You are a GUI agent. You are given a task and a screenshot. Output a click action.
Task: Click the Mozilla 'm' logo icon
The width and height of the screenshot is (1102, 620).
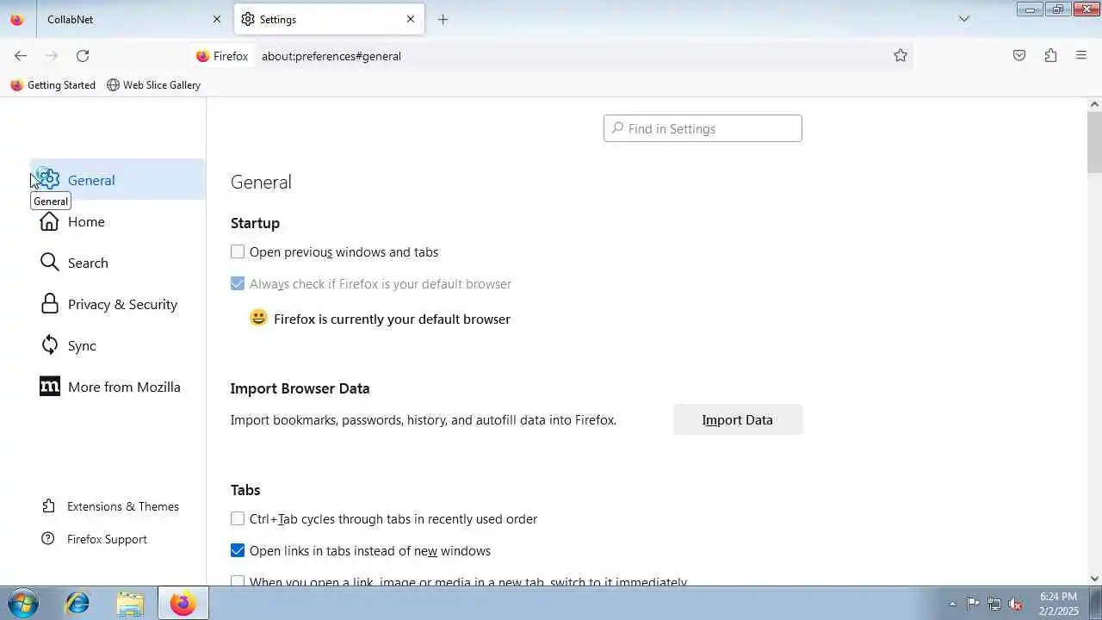pyautogui.click(x=50, y=387)
